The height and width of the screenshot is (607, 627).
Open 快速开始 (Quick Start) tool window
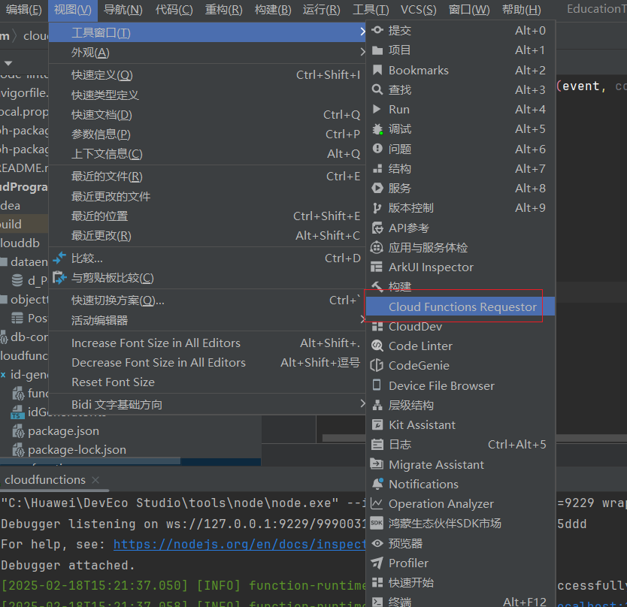tap(460, 583)
